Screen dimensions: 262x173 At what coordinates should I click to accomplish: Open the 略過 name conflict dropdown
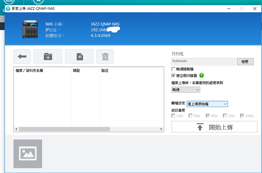186,90
